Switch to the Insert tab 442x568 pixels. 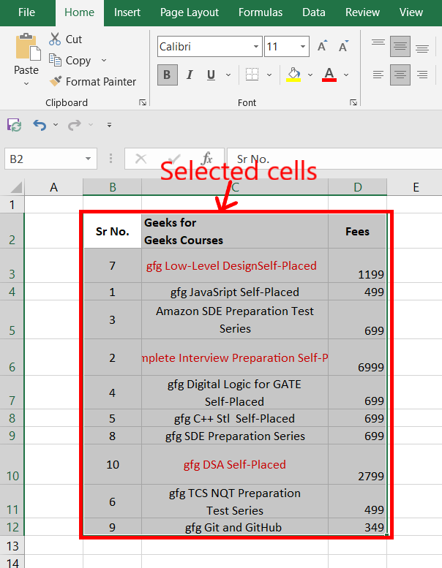[x=127, y=12]
